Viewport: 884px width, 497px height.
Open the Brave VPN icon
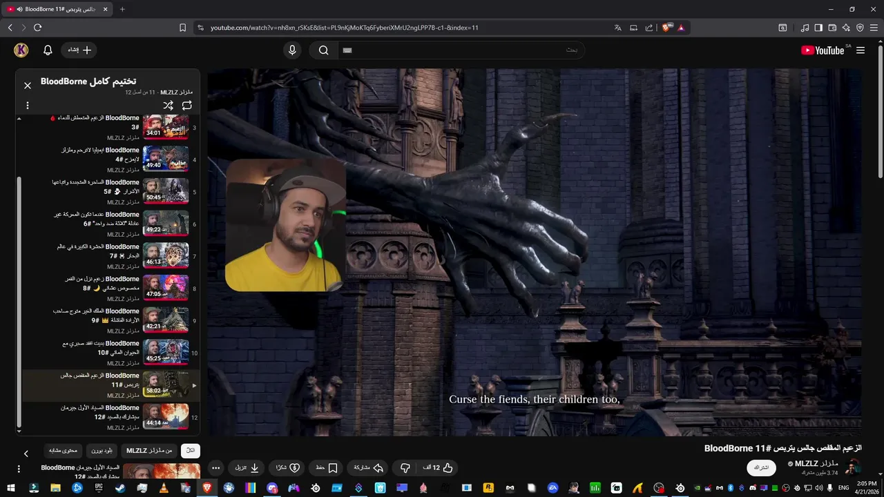(x=860, y=28)
